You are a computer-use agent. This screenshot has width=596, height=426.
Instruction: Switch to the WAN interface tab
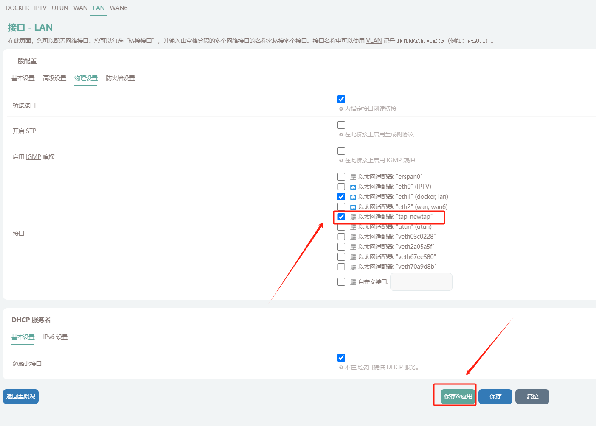pyautogui.click(x=80, y=8)
